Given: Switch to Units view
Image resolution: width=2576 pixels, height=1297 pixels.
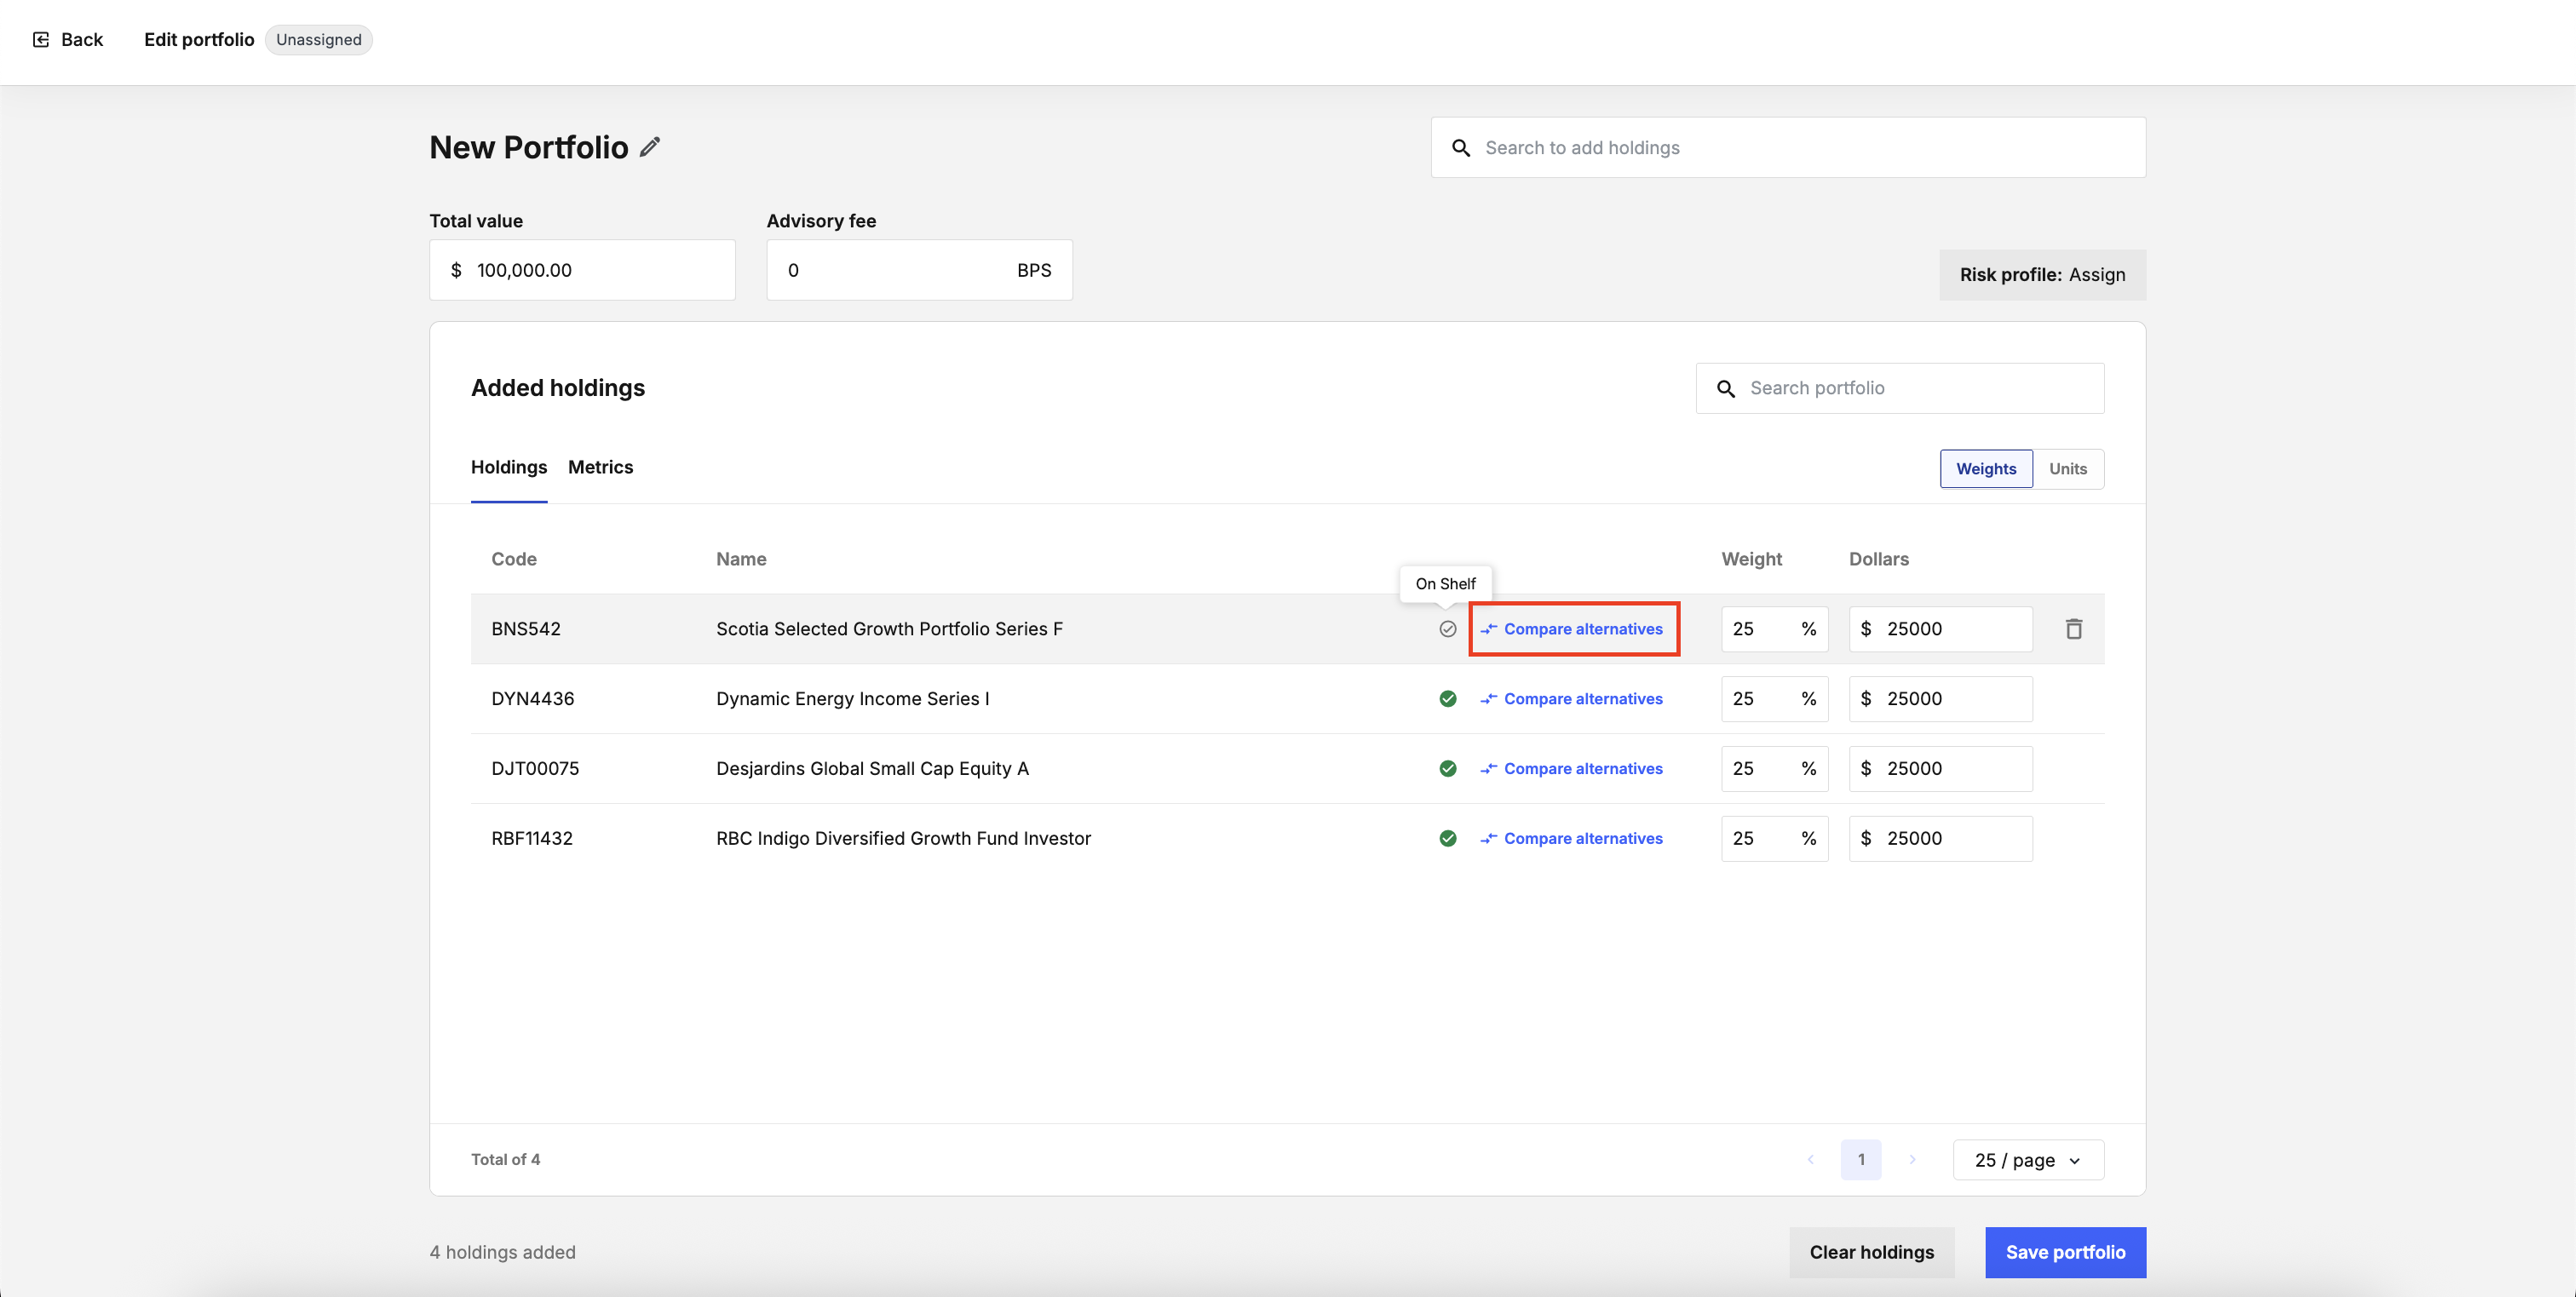Looking at the screenshot, I should pyautogui.click(x=2068, y=469).
